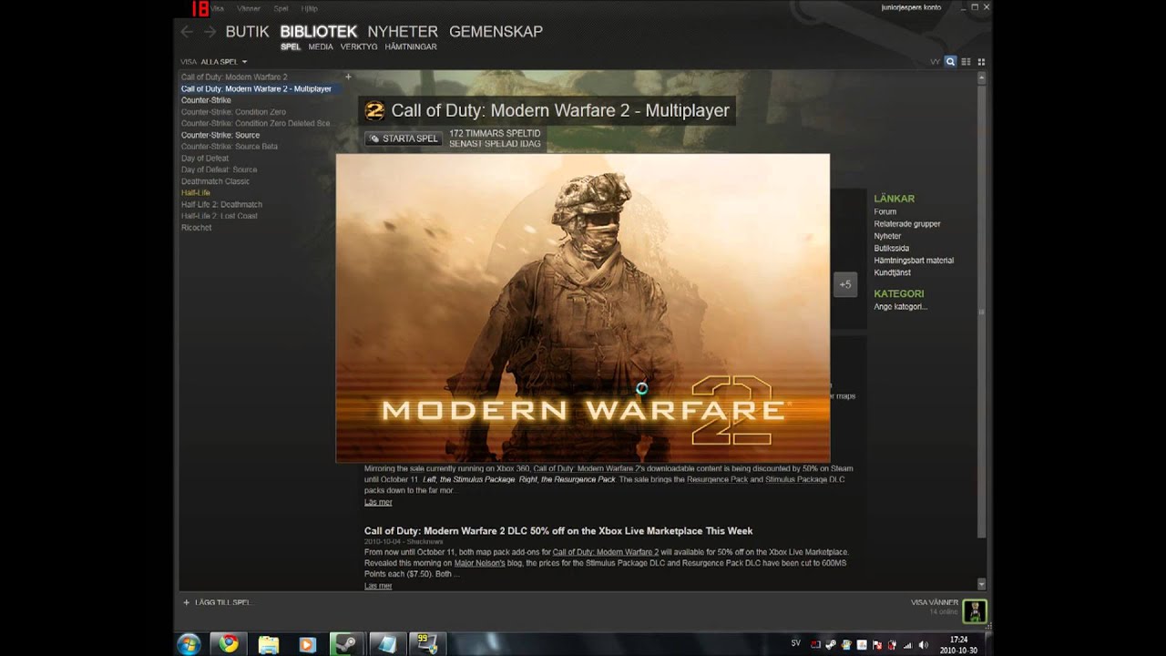
Task: Switch library to list view icon
Action: (x=966, y=62)
